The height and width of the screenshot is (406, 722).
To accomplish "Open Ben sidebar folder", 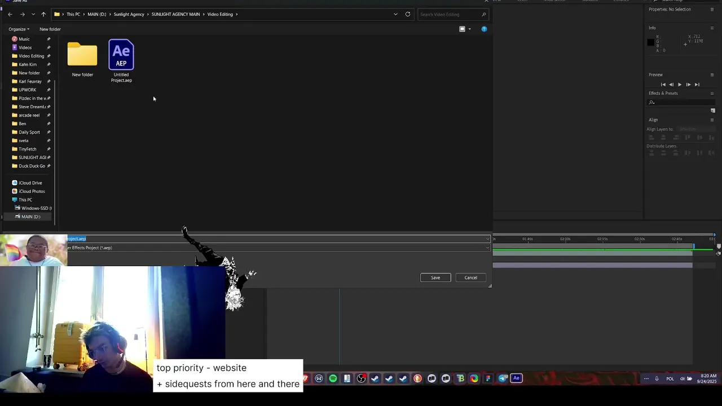I will coord(22,123).
